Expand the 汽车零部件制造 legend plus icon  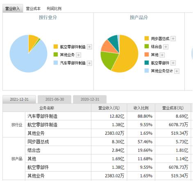click(89, 63)
